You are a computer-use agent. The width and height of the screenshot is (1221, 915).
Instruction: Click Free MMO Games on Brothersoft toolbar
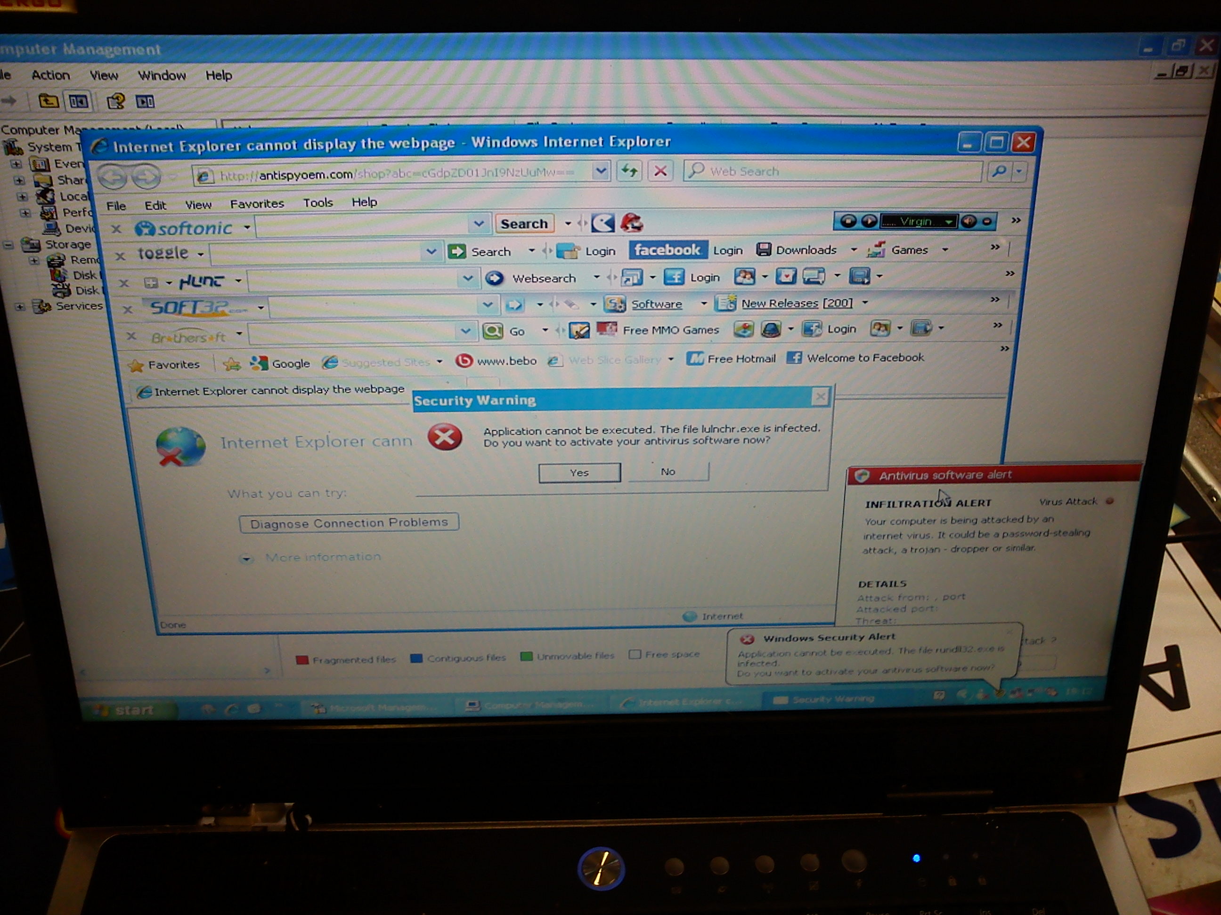pos(671,330)
